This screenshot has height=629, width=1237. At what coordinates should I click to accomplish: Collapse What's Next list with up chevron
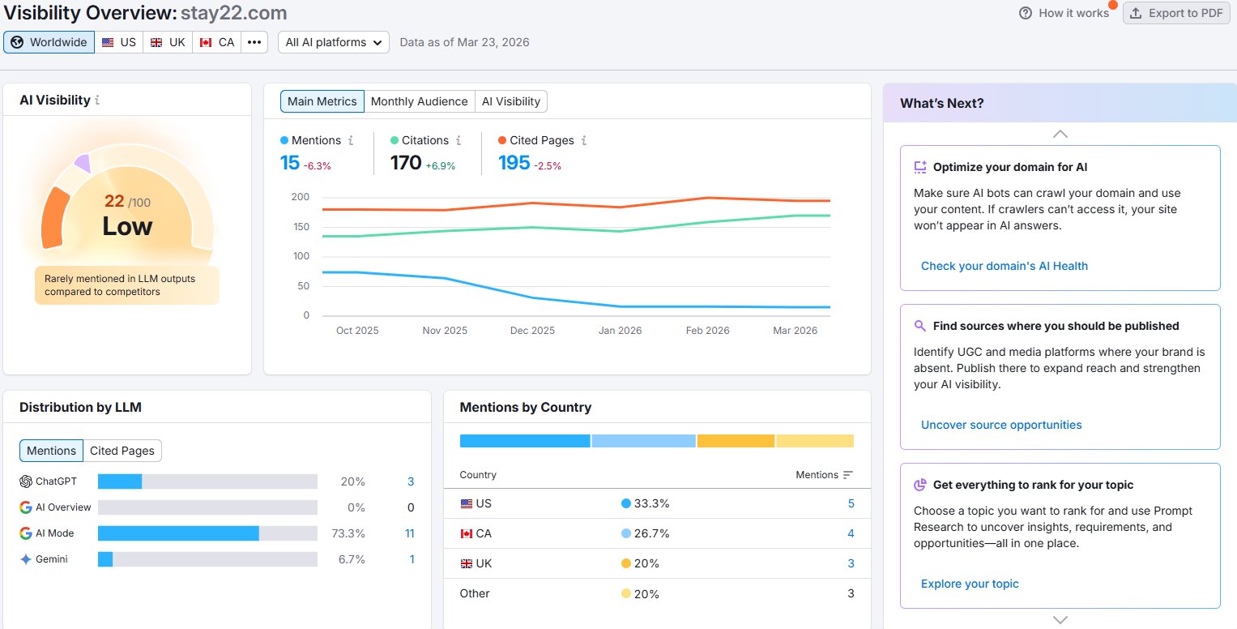[1060, 134]
